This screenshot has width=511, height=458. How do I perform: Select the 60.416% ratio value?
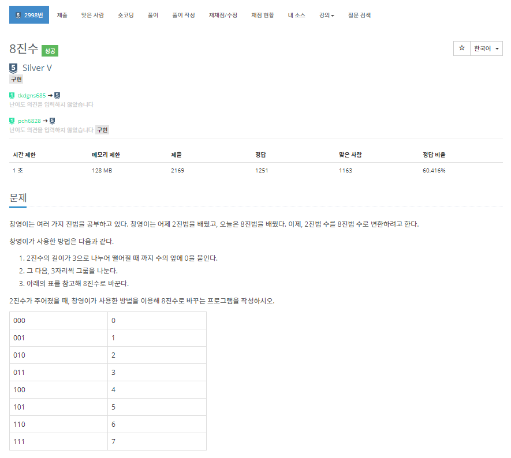(x=434, y=171)
